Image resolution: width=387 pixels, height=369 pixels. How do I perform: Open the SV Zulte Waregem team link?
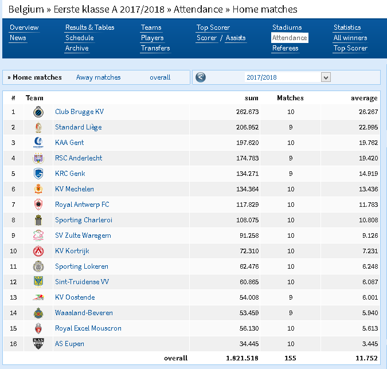click(x=83, y=235)
